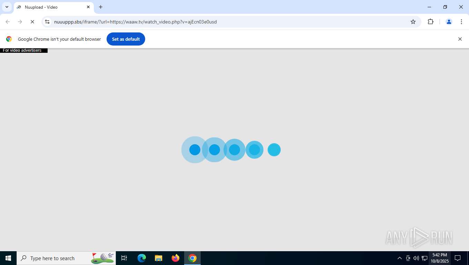Open network status tray icon
The width and height of the screenshot is (469, 265).
click(x=425, y=258)
